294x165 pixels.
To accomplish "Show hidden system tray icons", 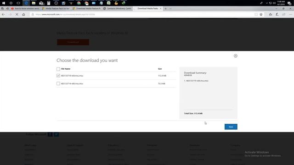I will (267, 3).
